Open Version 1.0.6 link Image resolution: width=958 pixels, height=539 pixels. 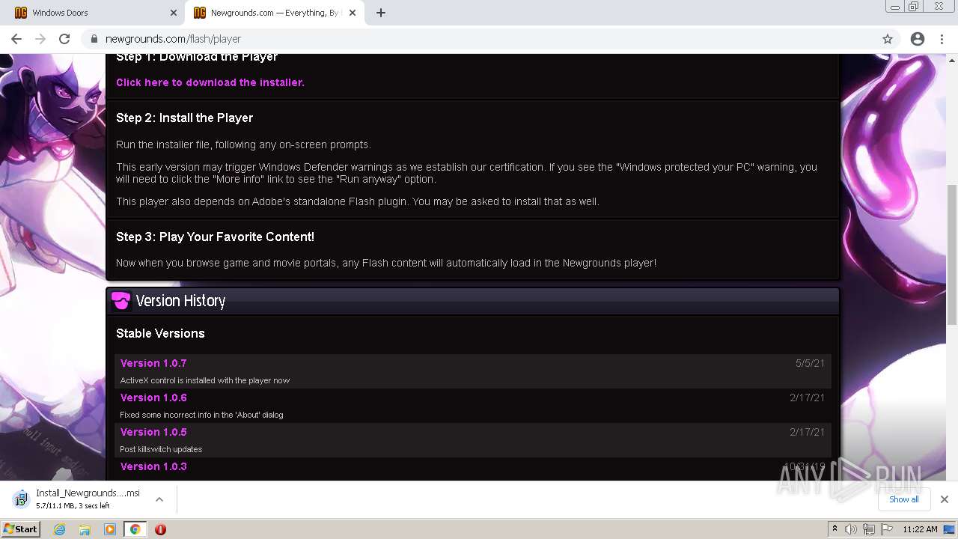tap(153, 398)
